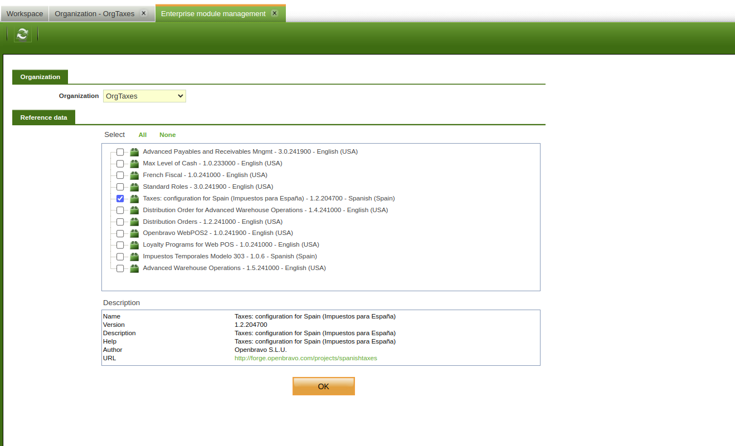This screenshot has width=735, height=446.
Task: Select the Standard Roles checkbox
Action: tap(120, 187)
